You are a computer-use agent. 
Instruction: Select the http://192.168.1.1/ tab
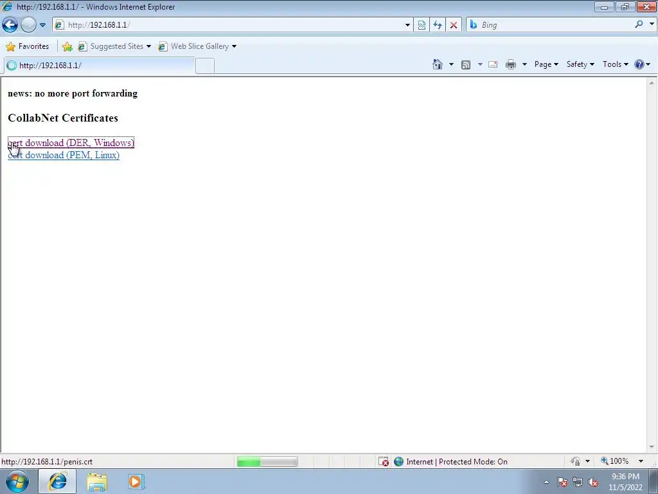point(100,66)
